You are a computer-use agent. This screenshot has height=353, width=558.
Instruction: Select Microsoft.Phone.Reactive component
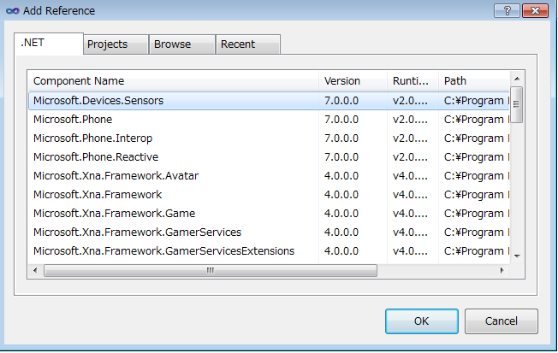269,157
